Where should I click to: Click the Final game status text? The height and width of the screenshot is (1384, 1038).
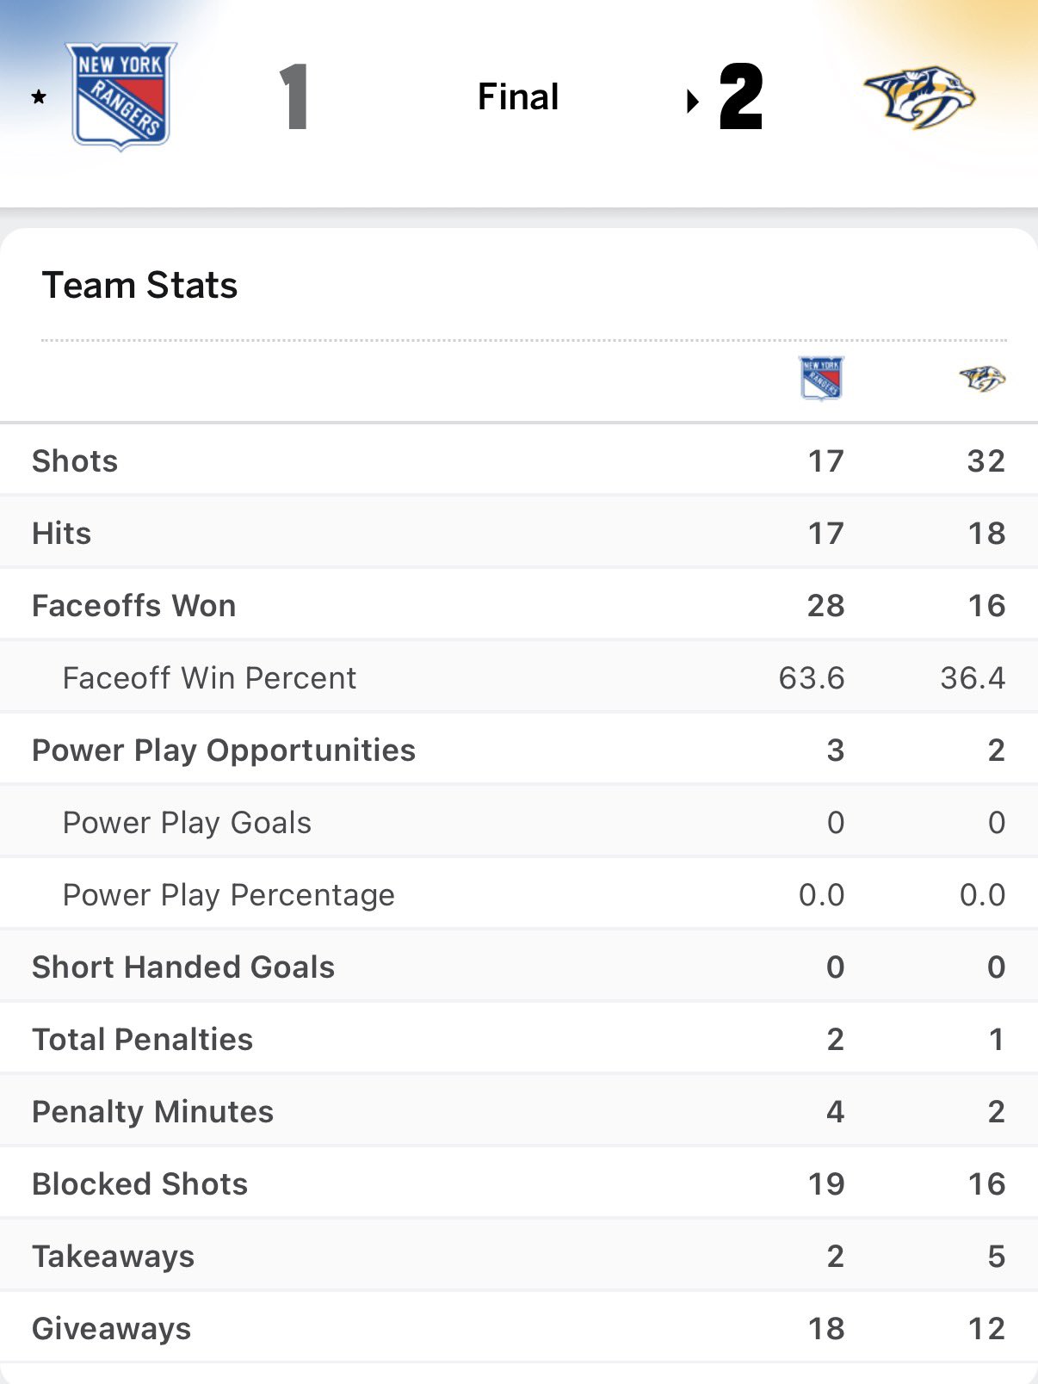(518, 97)
